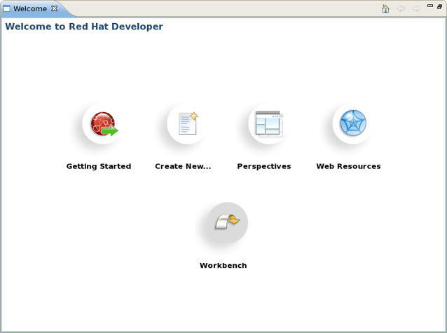Restore the Welcome view size
Image resolution: width=447 pixels, height=333 pixels.
click(439, 6)
